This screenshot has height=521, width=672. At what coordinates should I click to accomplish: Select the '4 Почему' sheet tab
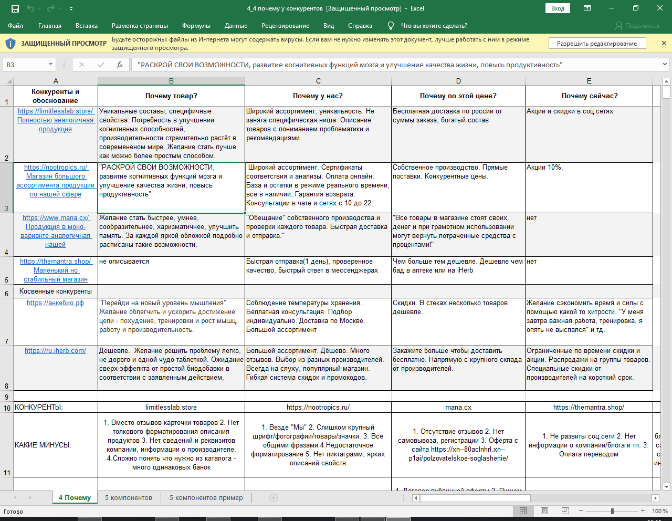75,498
